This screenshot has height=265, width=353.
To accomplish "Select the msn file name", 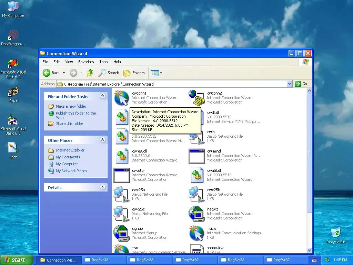I will coord(135,248).
